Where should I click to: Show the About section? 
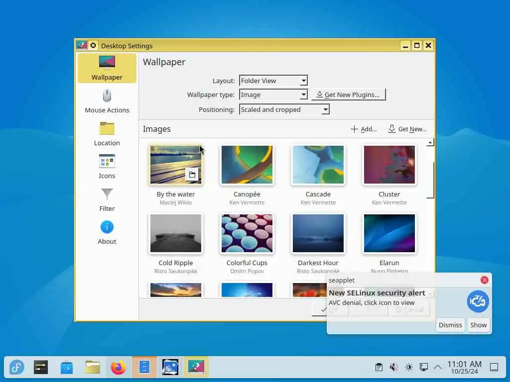pyautogui.click(x=107, y=233)
